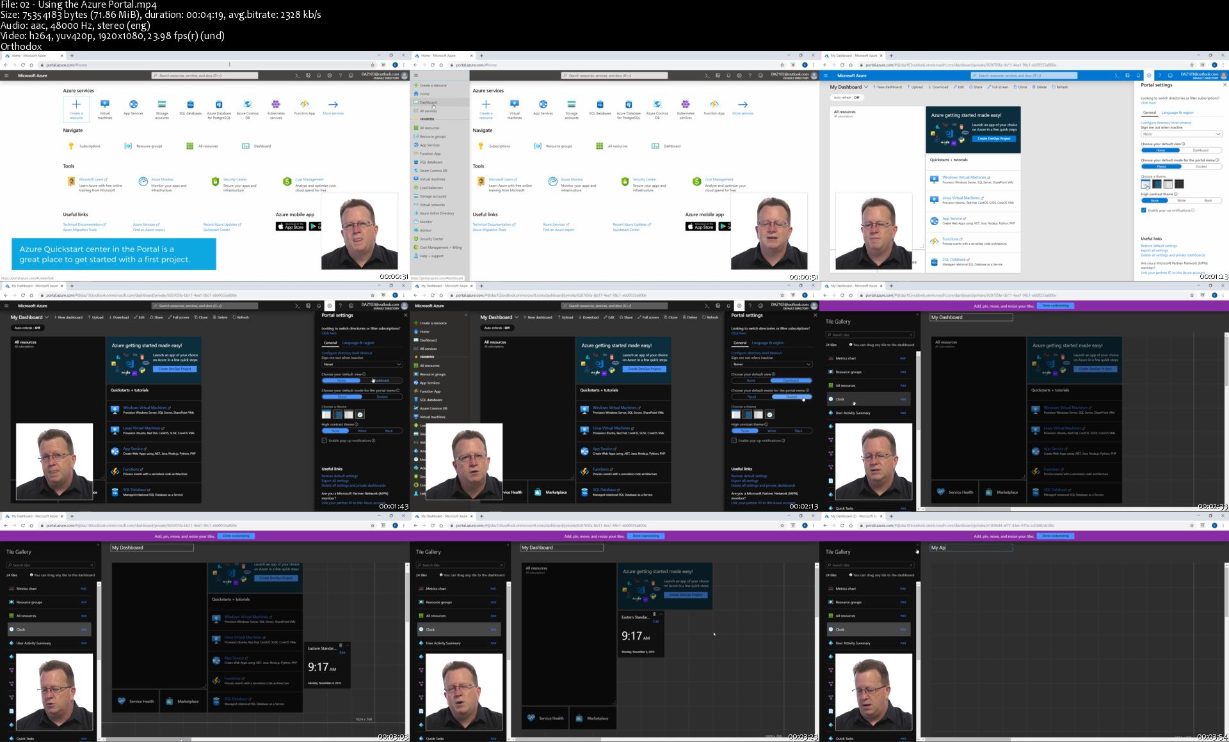
Task: Choose Black high contrast option in 00:01:23 frame
Action: point(1208,200)
